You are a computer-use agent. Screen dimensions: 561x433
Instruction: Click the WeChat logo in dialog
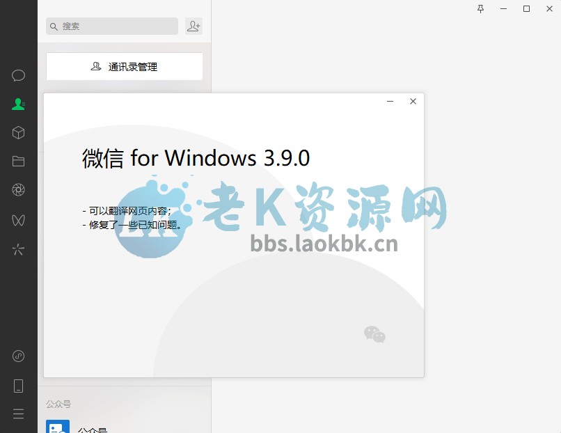pos(374,334)
